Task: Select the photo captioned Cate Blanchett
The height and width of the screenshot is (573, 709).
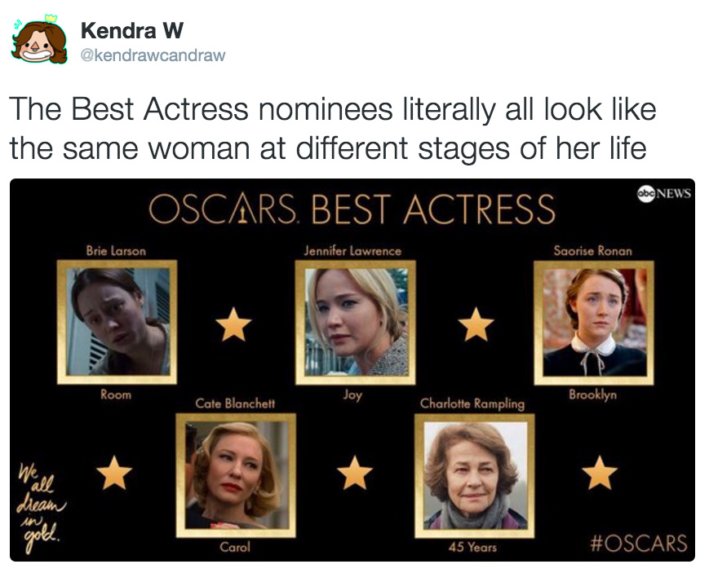Action: click(236, 475)
